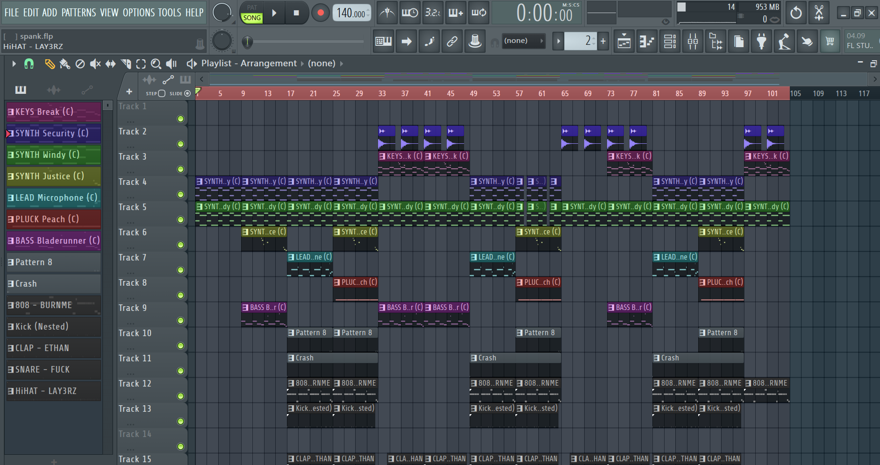Open the PATTERNS menu
Viewport: 880px width, 465px height.
click(79, 13)
